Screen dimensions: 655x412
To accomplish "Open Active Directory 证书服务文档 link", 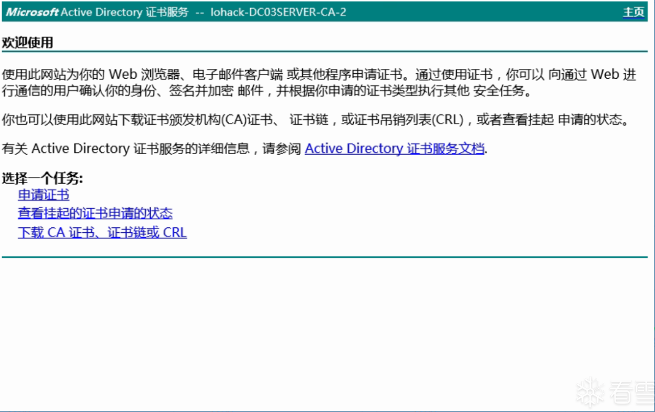I will coord(395,149).
